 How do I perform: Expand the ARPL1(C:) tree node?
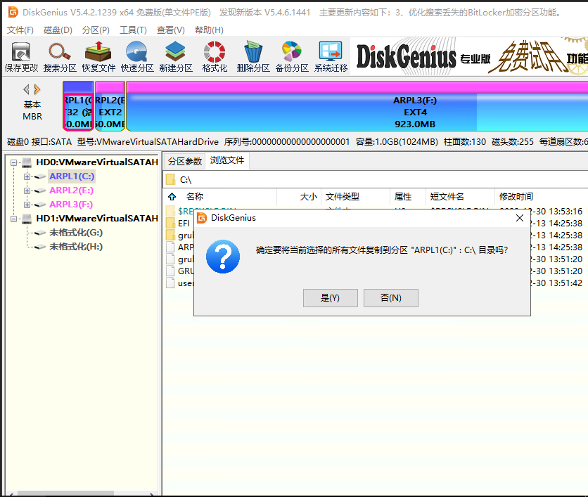25,176
